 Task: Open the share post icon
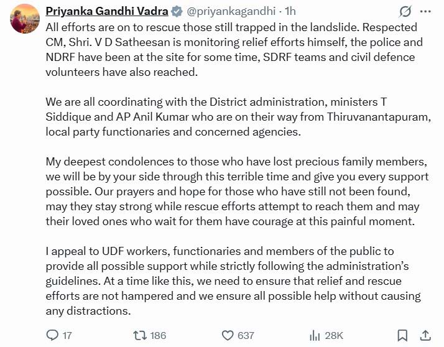[425, 336]
